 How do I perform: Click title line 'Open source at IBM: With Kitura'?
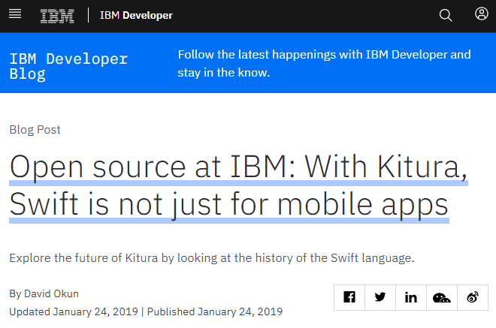238,166
